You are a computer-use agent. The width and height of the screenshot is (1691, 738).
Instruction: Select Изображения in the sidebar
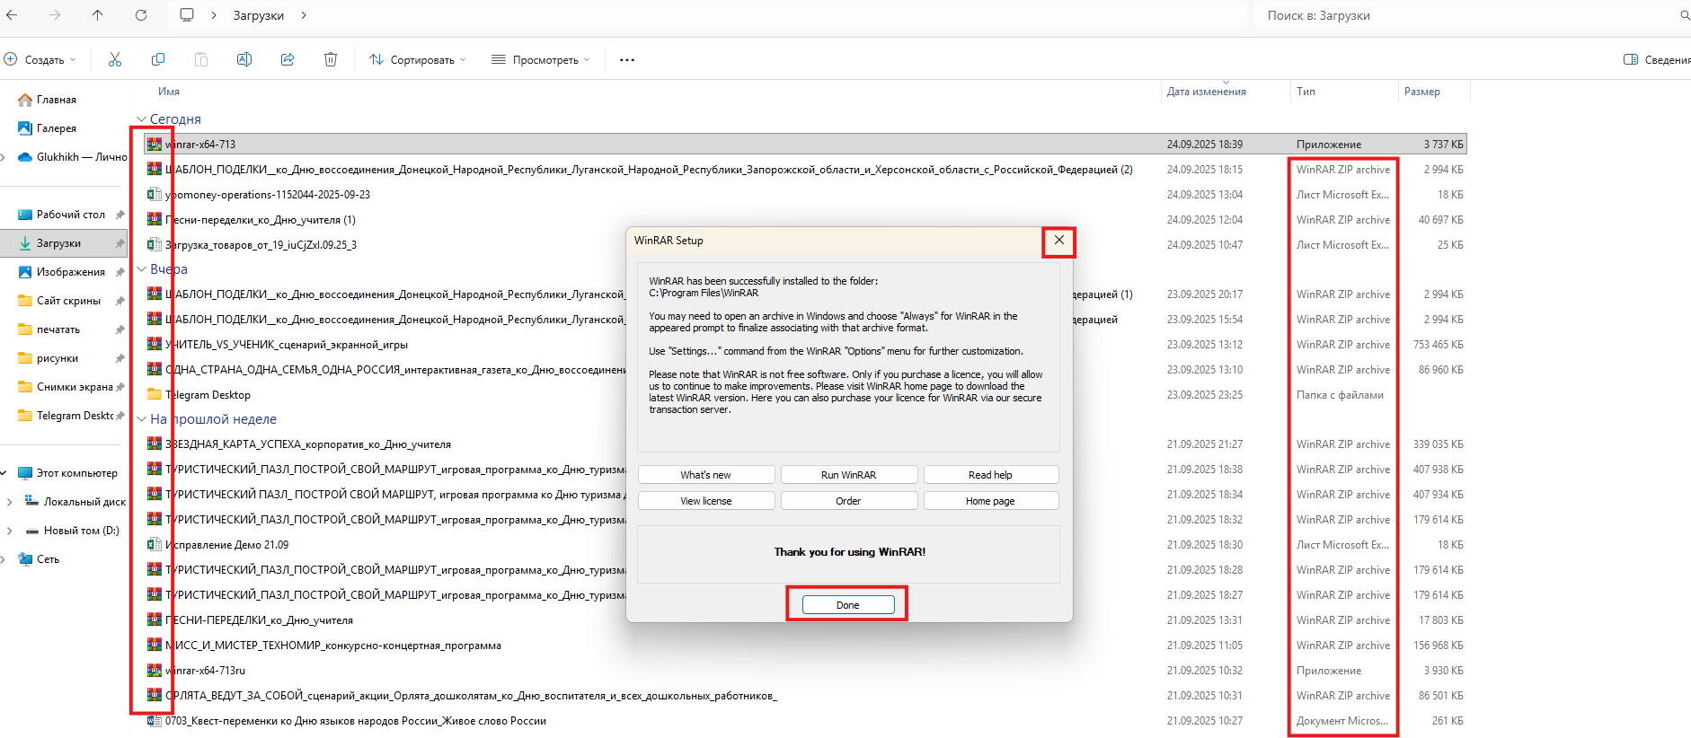[70, 272]
